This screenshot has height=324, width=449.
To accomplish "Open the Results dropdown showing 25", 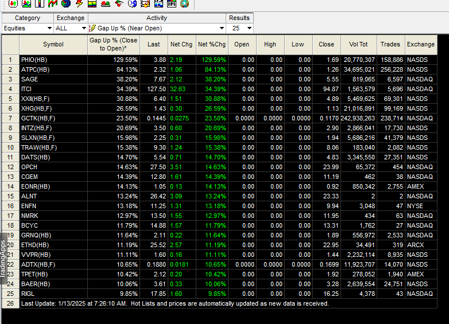I will point(239,28).
